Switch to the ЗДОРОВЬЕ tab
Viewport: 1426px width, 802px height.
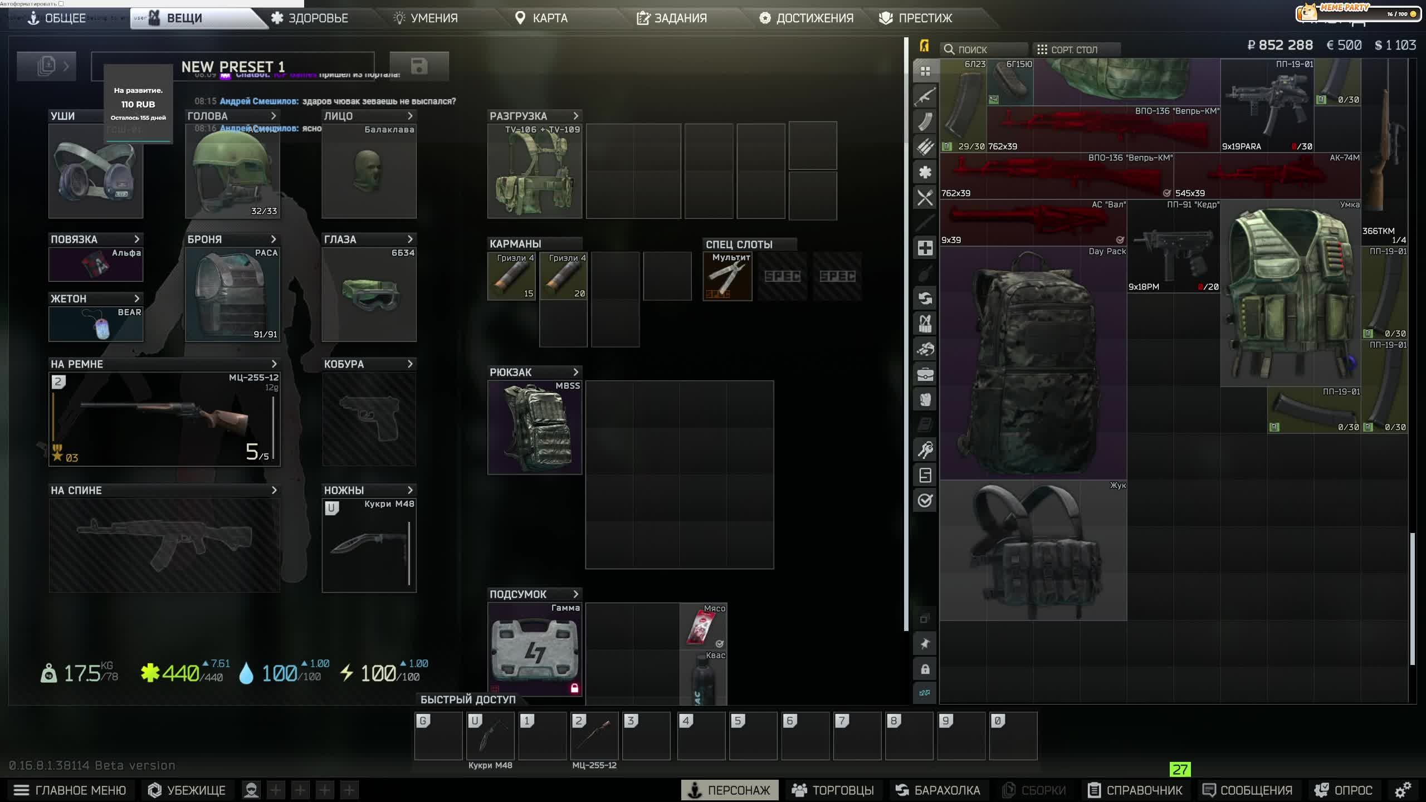click(x=310, y=18)
